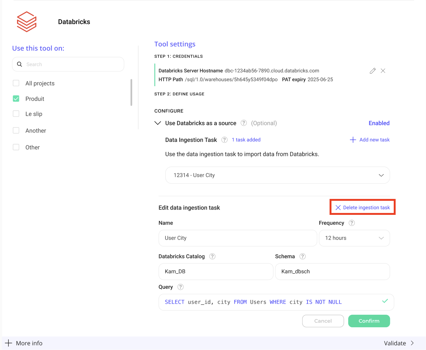The image size is (426, 350).
Task: Click the project Search field
Action: point(68,65)
